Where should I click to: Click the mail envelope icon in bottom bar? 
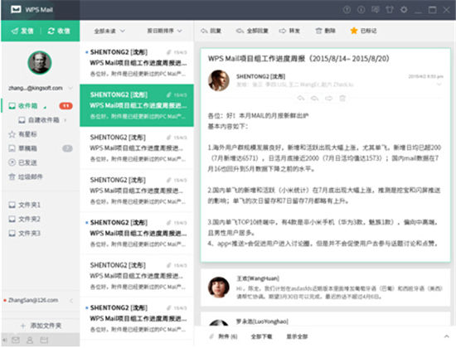coord(16,340)
